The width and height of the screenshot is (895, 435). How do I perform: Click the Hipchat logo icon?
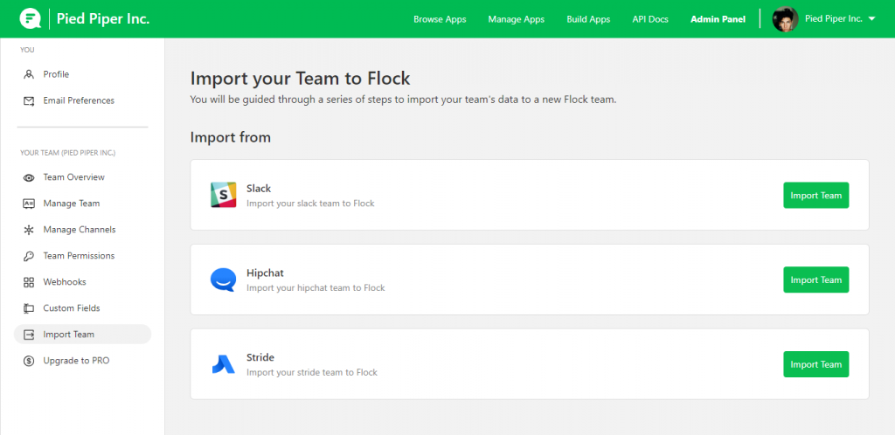[x=223, y=280]
